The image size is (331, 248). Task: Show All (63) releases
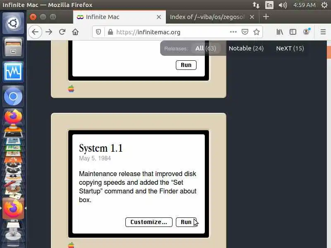[x=206, y=48]
